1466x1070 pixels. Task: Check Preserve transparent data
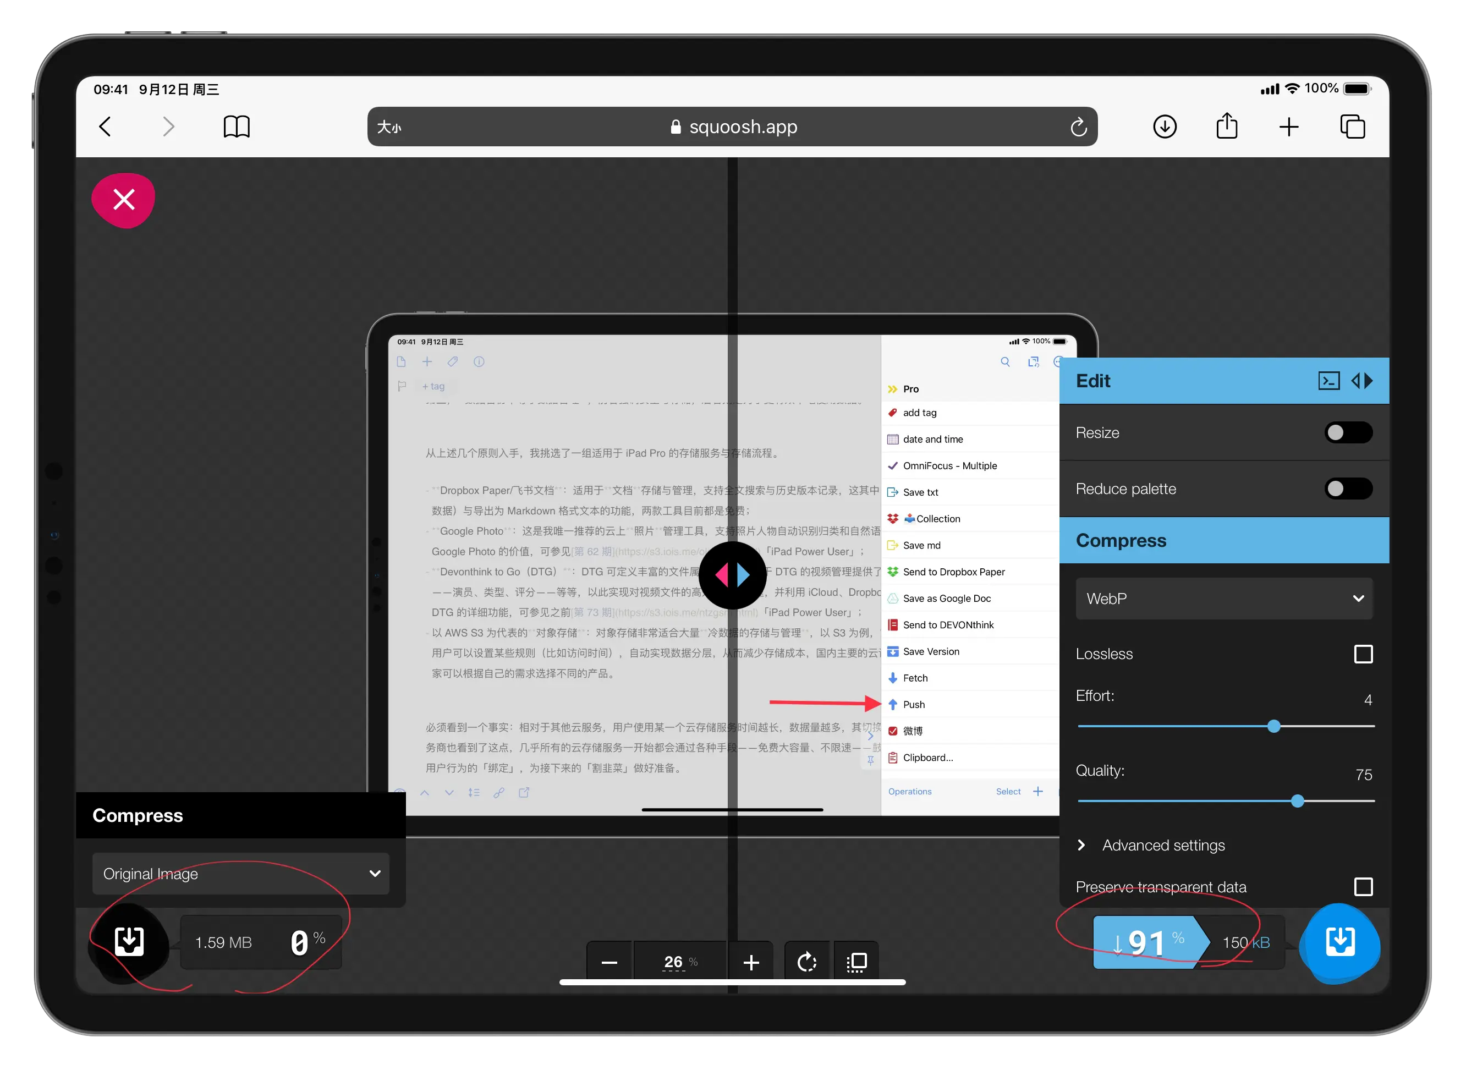coord(1363,887)
